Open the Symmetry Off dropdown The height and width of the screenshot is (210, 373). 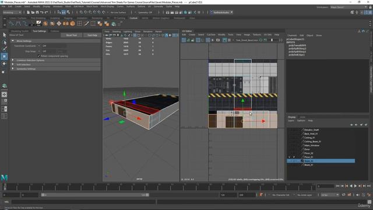pos(146,12)
